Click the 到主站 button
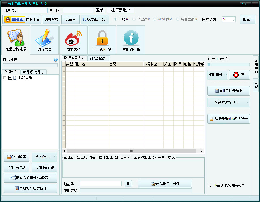260x202 pixels. pyautogui.click(x=71, y=19)
